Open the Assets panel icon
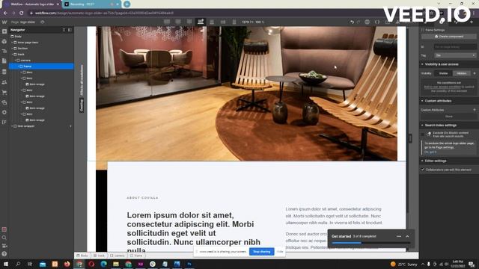The image size is (479, 269). pyautogui.click(x=4, y=102)
